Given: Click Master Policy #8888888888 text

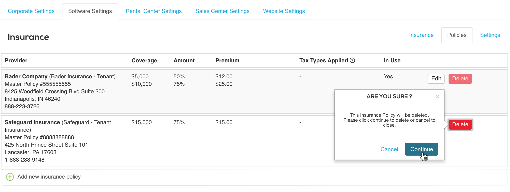Looking at the screenshot, I should tap(39, 137).
